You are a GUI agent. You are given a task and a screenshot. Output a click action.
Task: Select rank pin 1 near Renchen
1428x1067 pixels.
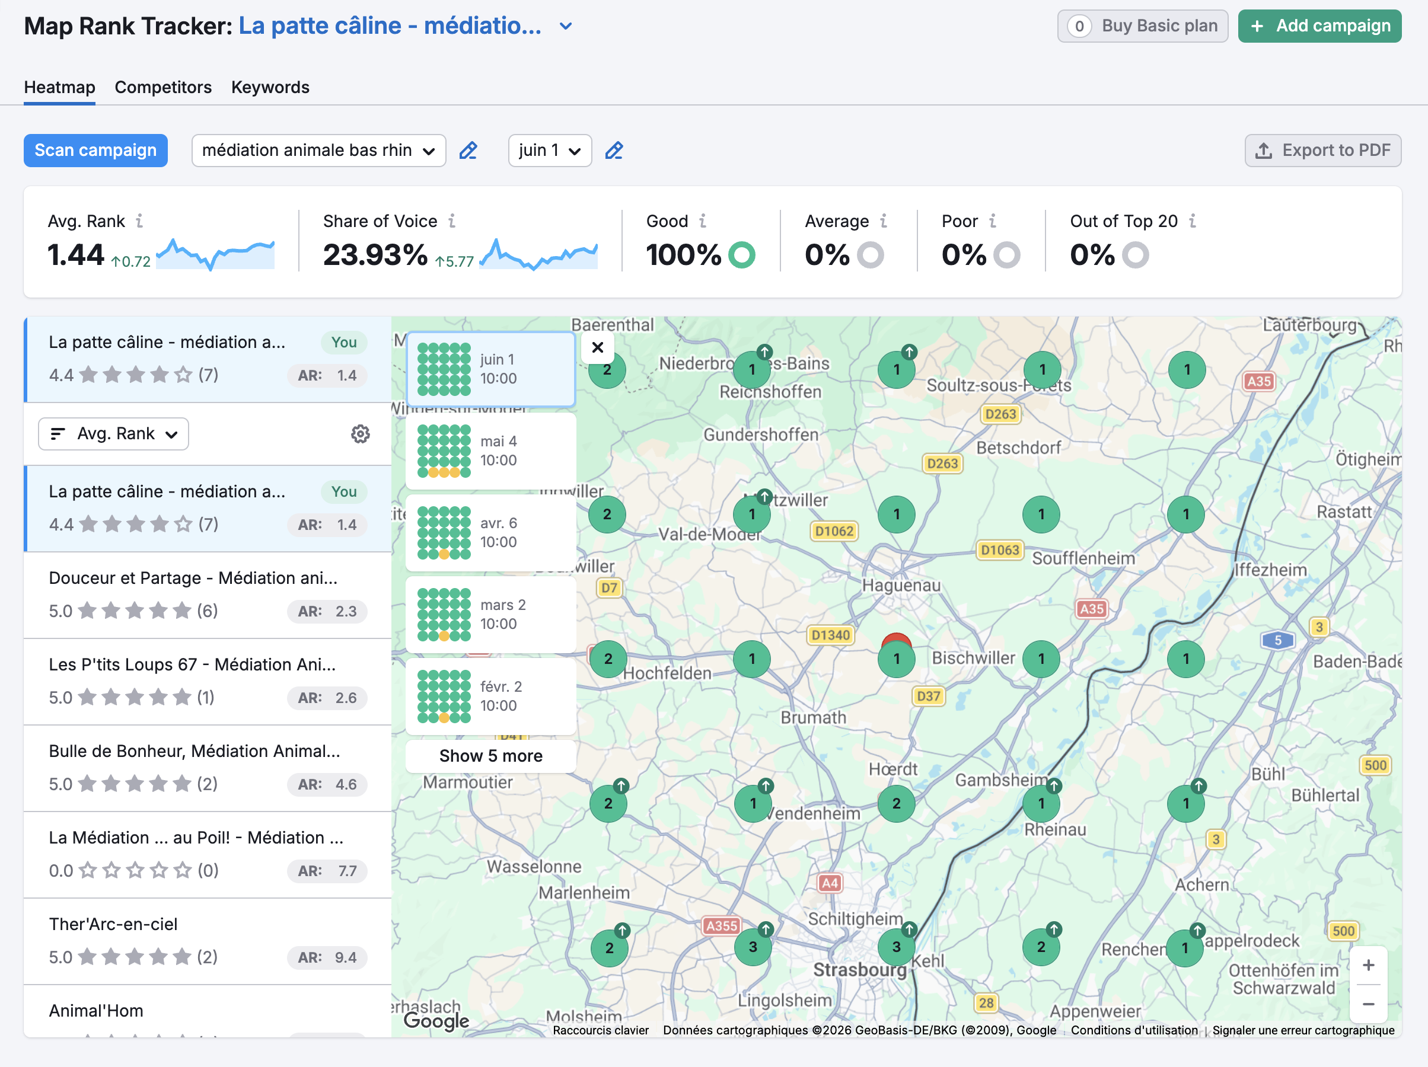tap(1185, 947)
